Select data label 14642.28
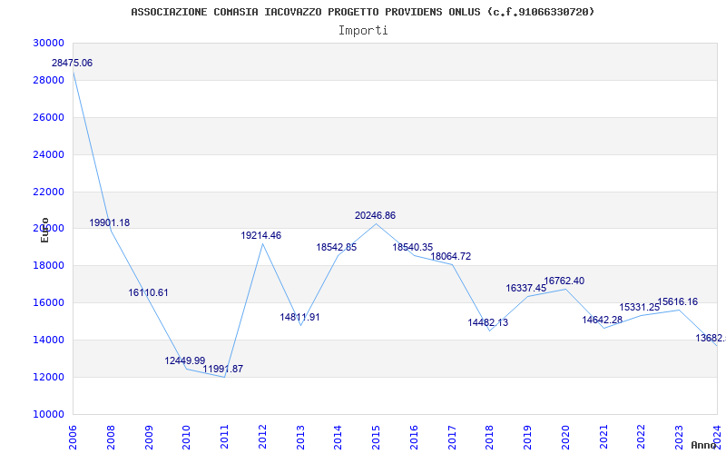Viewport: 726px width, 454px height. pos(603,320)
